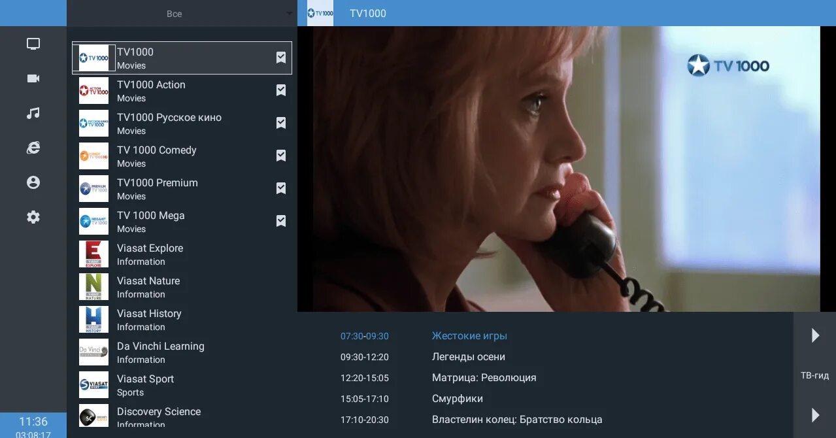
Task: Toggle favorite bookmark for TV 1000 Mega
Action: 281,221
